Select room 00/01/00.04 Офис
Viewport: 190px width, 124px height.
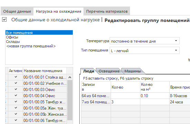(45, 96)
